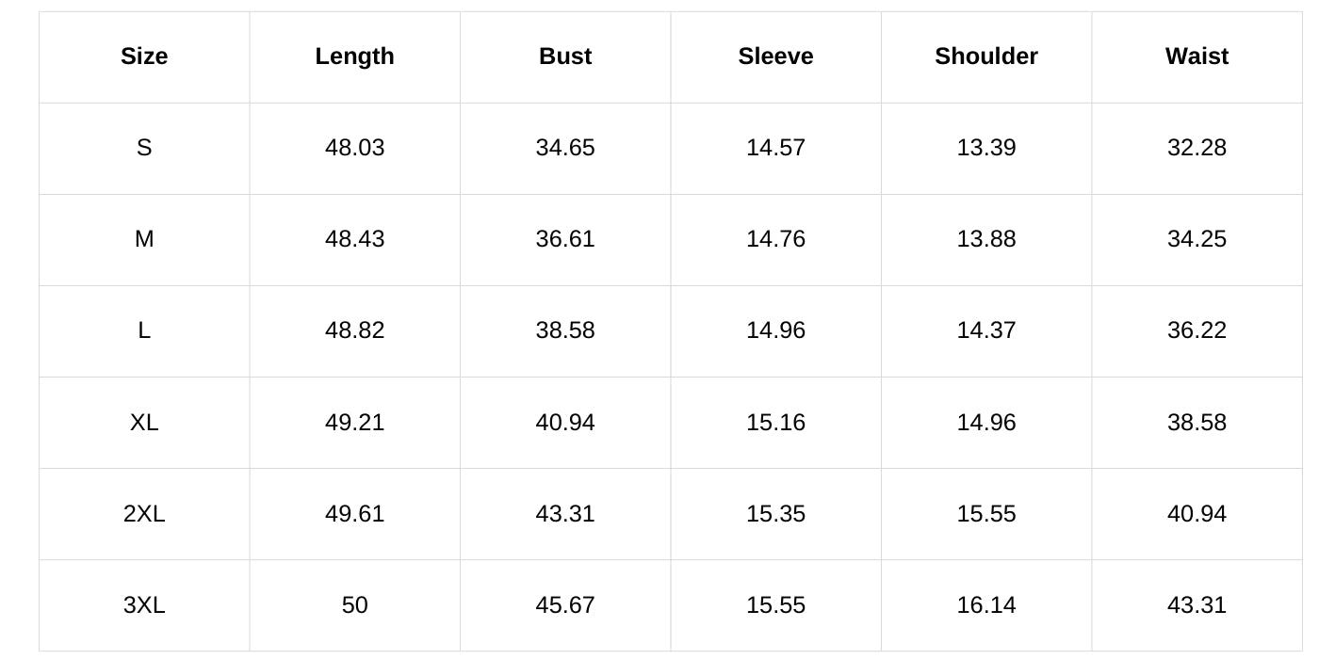Select the XL shoulder value 14.96

[x=986, y=422]
